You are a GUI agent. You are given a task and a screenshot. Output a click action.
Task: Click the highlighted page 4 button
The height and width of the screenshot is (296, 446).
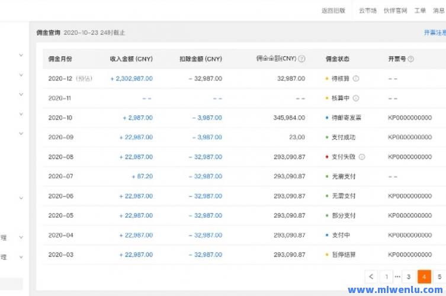[424, 276]
